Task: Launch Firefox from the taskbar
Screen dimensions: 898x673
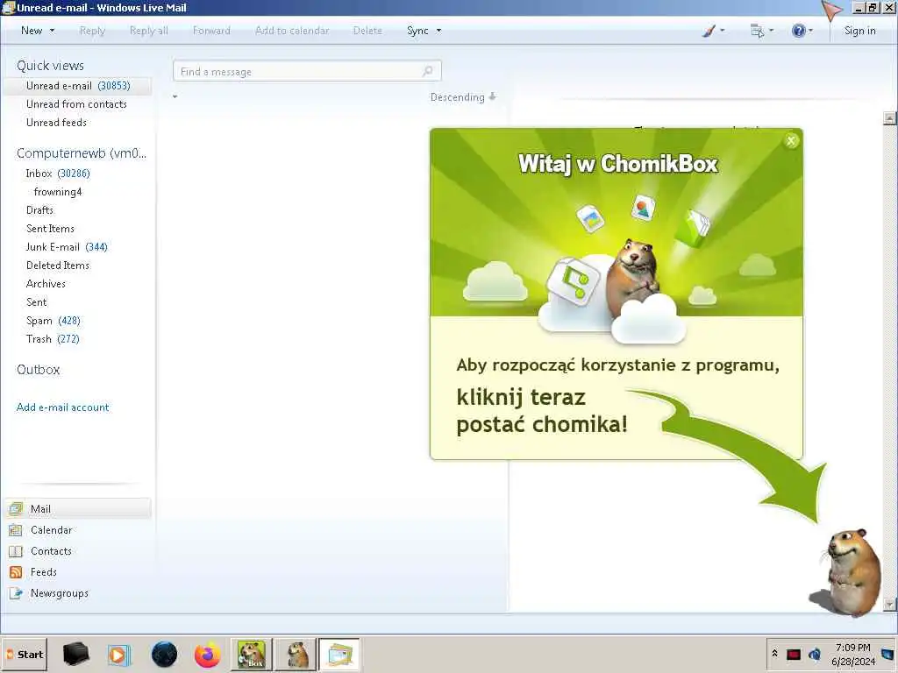Action: 207,655
